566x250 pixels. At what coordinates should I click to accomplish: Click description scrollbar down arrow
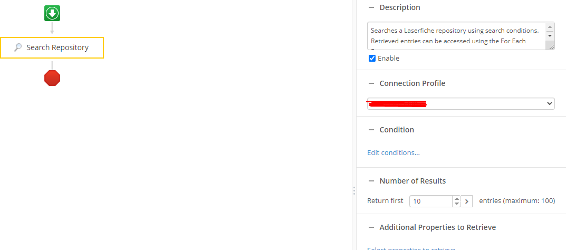(x=550, y=36)
